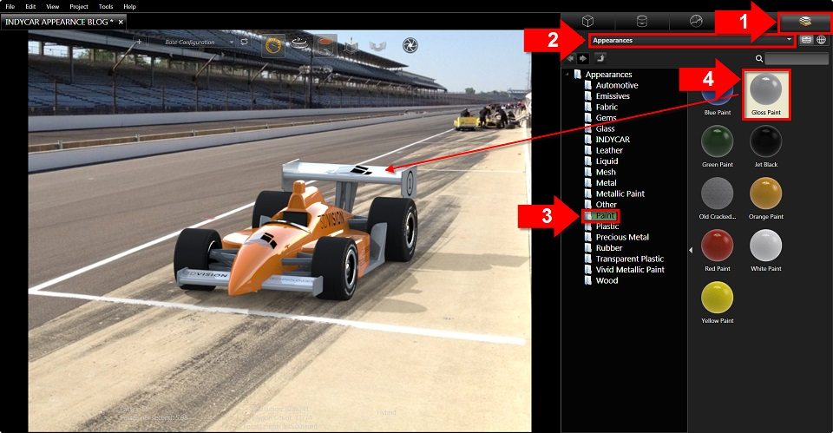Toggle the local library view icon
This screenshot has width=833, height=433.
point(806,40)
